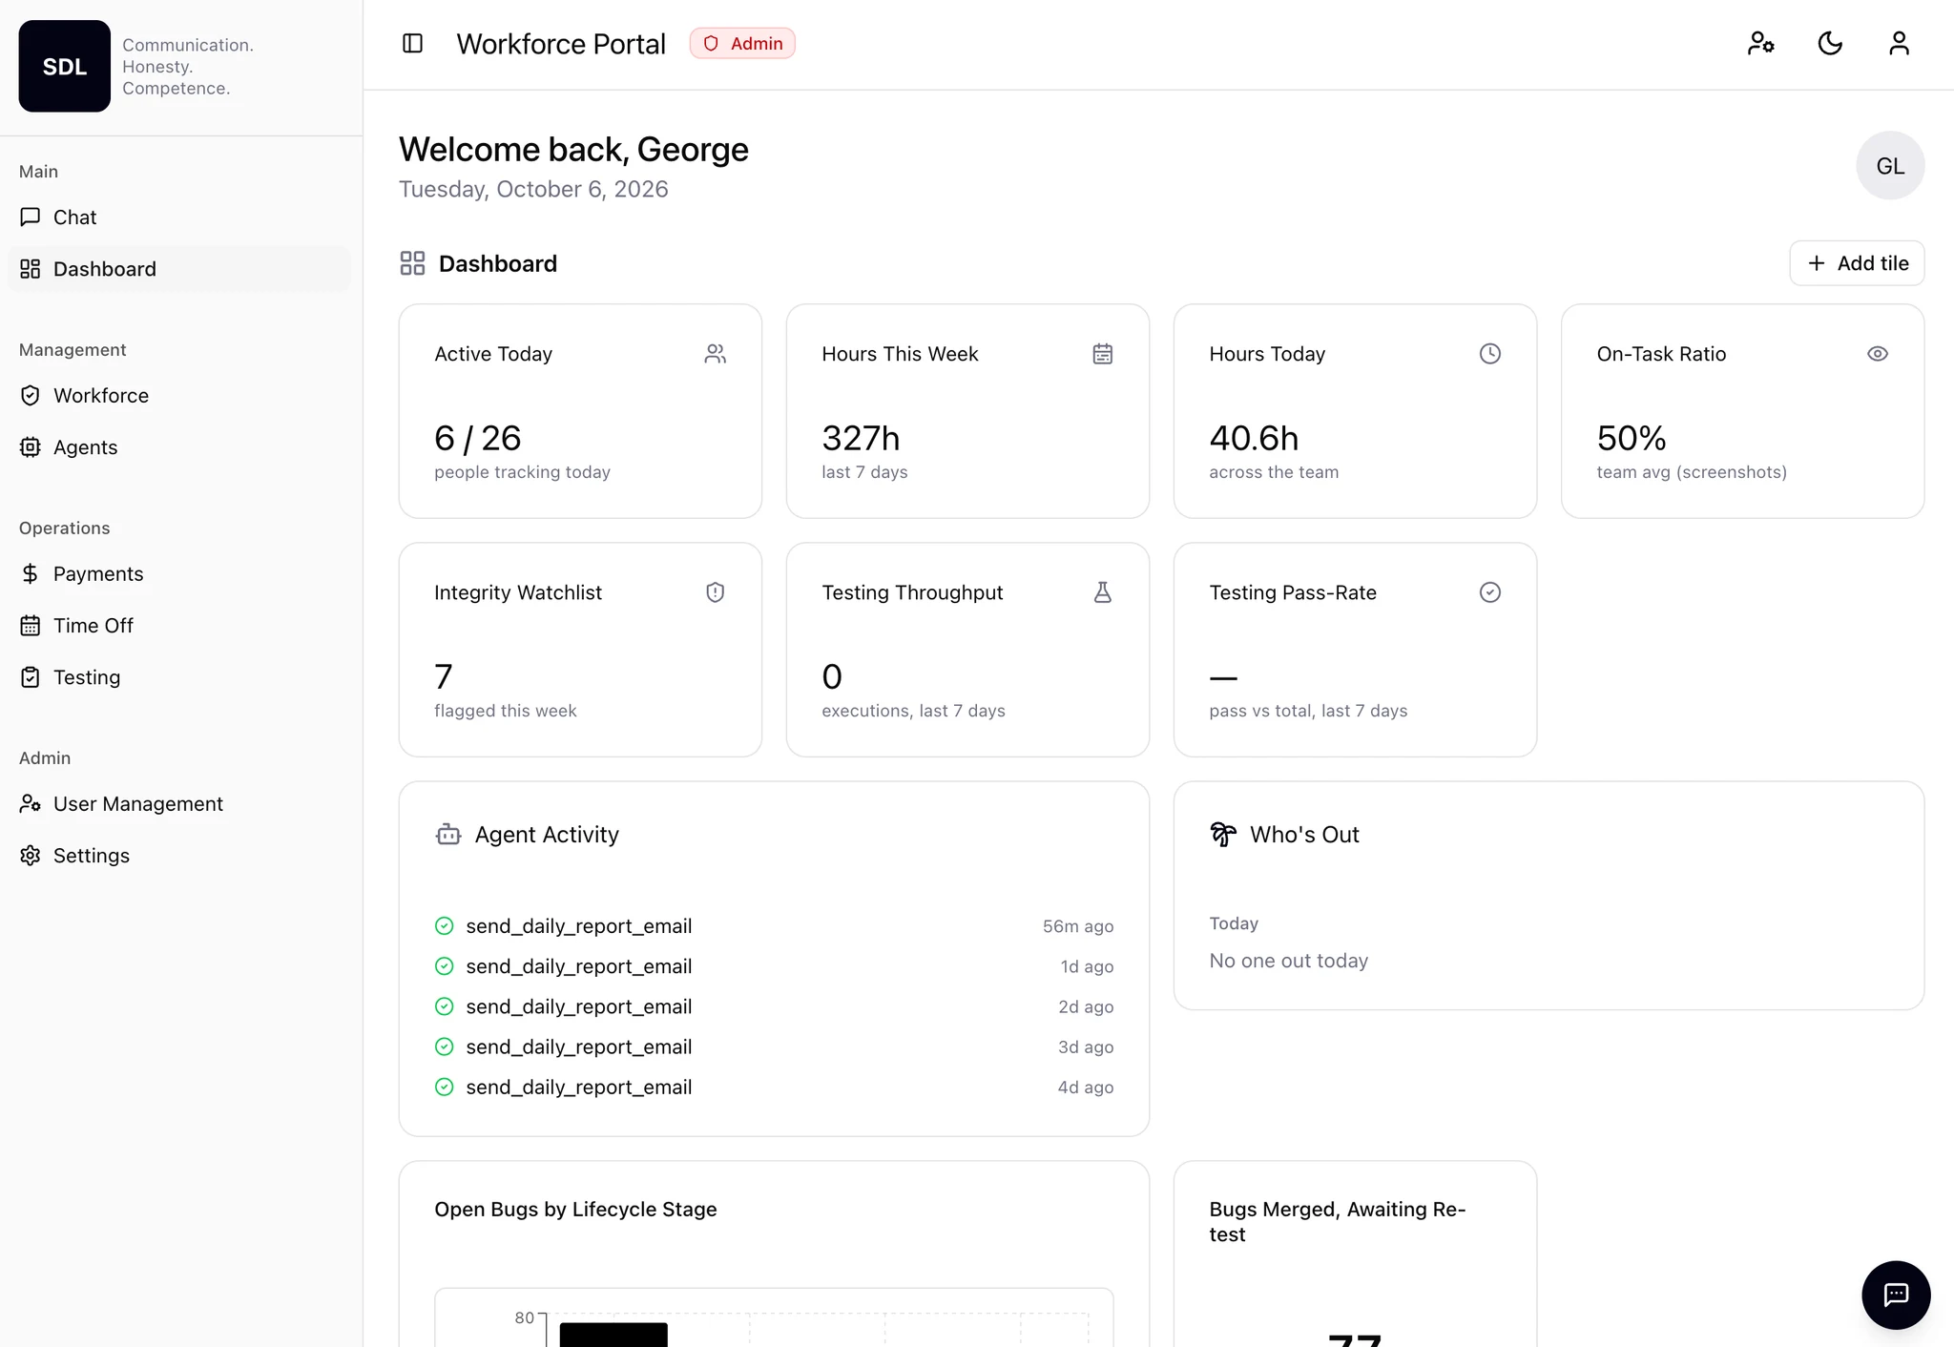Open Chat in the sidebar
The width and height of the screenshot is (1954, 1347).
click(x=179, y=218)
